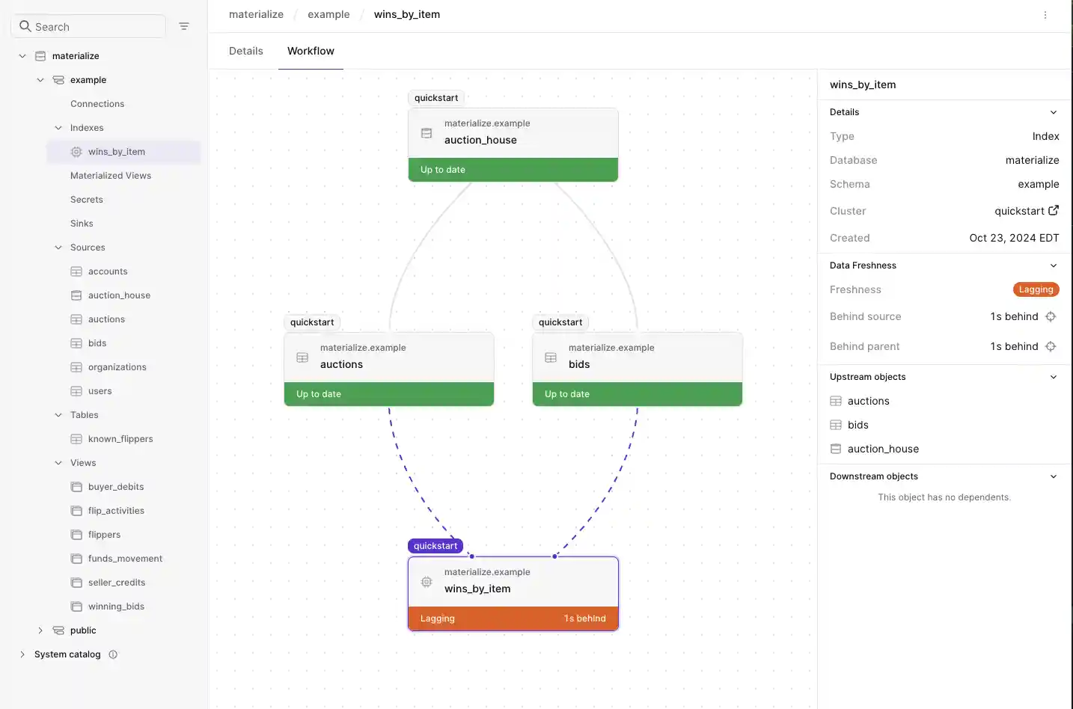Image resolution: width=1073 pixels, height=709 pixels.
Task: Click the wins_by_item index gear icon
Action: click(75, 152)
